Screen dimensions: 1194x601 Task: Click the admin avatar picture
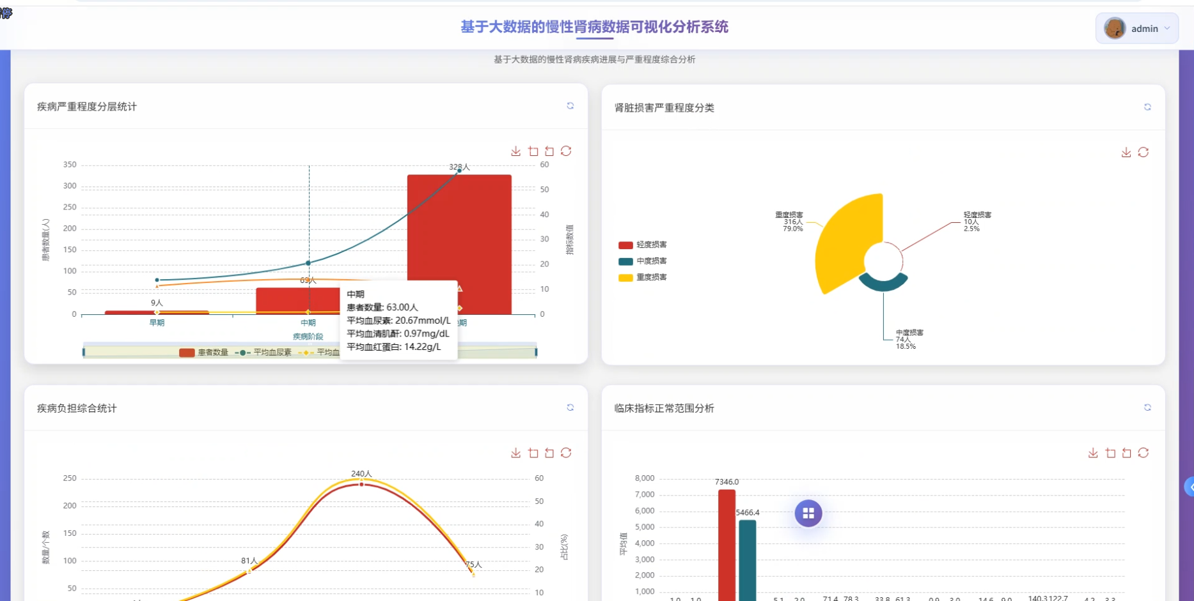click(x=1115, y=28)
